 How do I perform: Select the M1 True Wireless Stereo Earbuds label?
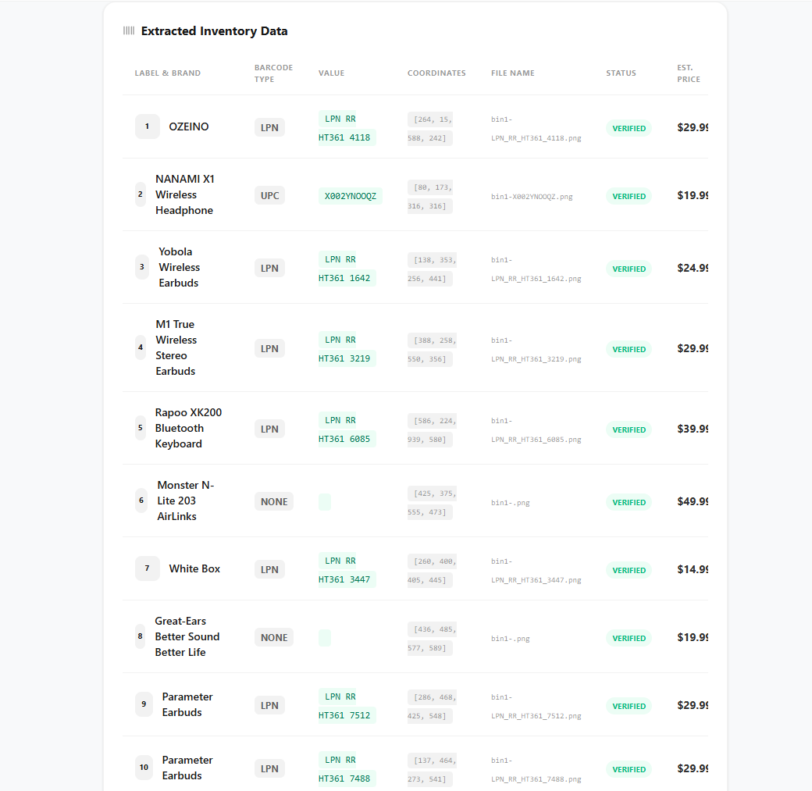click(x=176, y=347)
